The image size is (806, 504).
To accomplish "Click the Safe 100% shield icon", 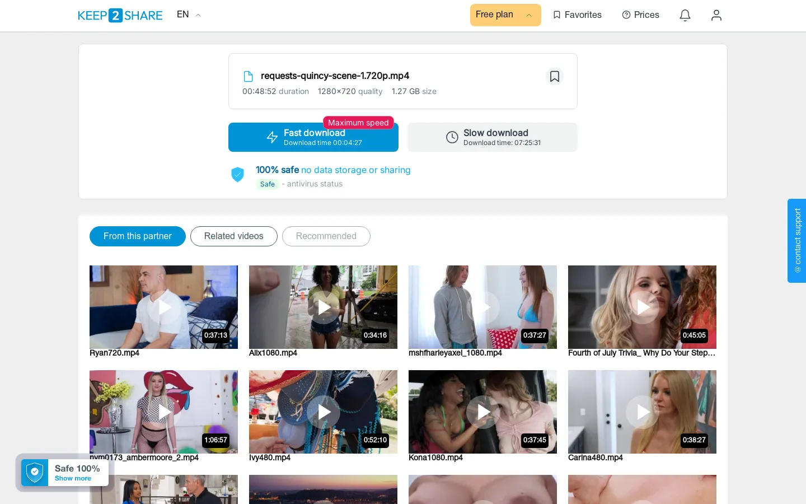I will pos(35,473).
